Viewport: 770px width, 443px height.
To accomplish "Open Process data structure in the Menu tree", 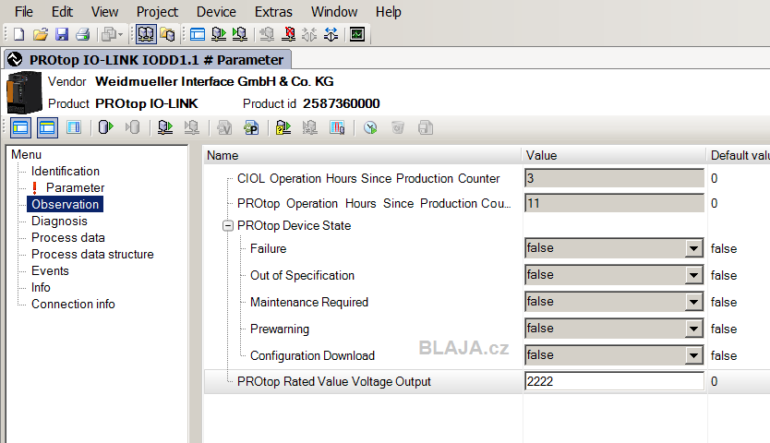I will (x=92, y=255).
